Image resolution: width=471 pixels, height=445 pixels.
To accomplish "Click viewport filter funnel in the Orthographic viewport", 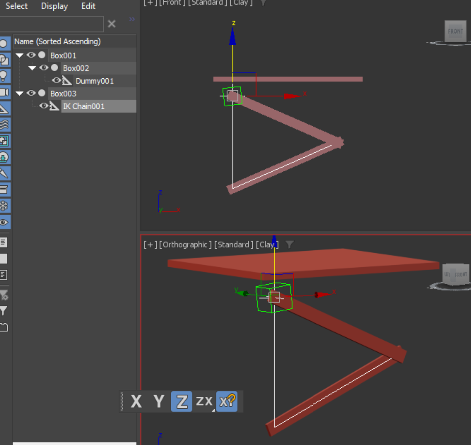I will point(289,245).
